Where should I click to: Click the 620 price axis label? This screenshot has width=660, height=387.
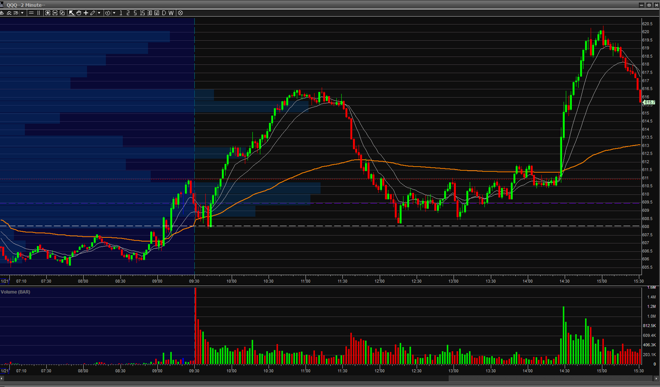coord(646,32)
